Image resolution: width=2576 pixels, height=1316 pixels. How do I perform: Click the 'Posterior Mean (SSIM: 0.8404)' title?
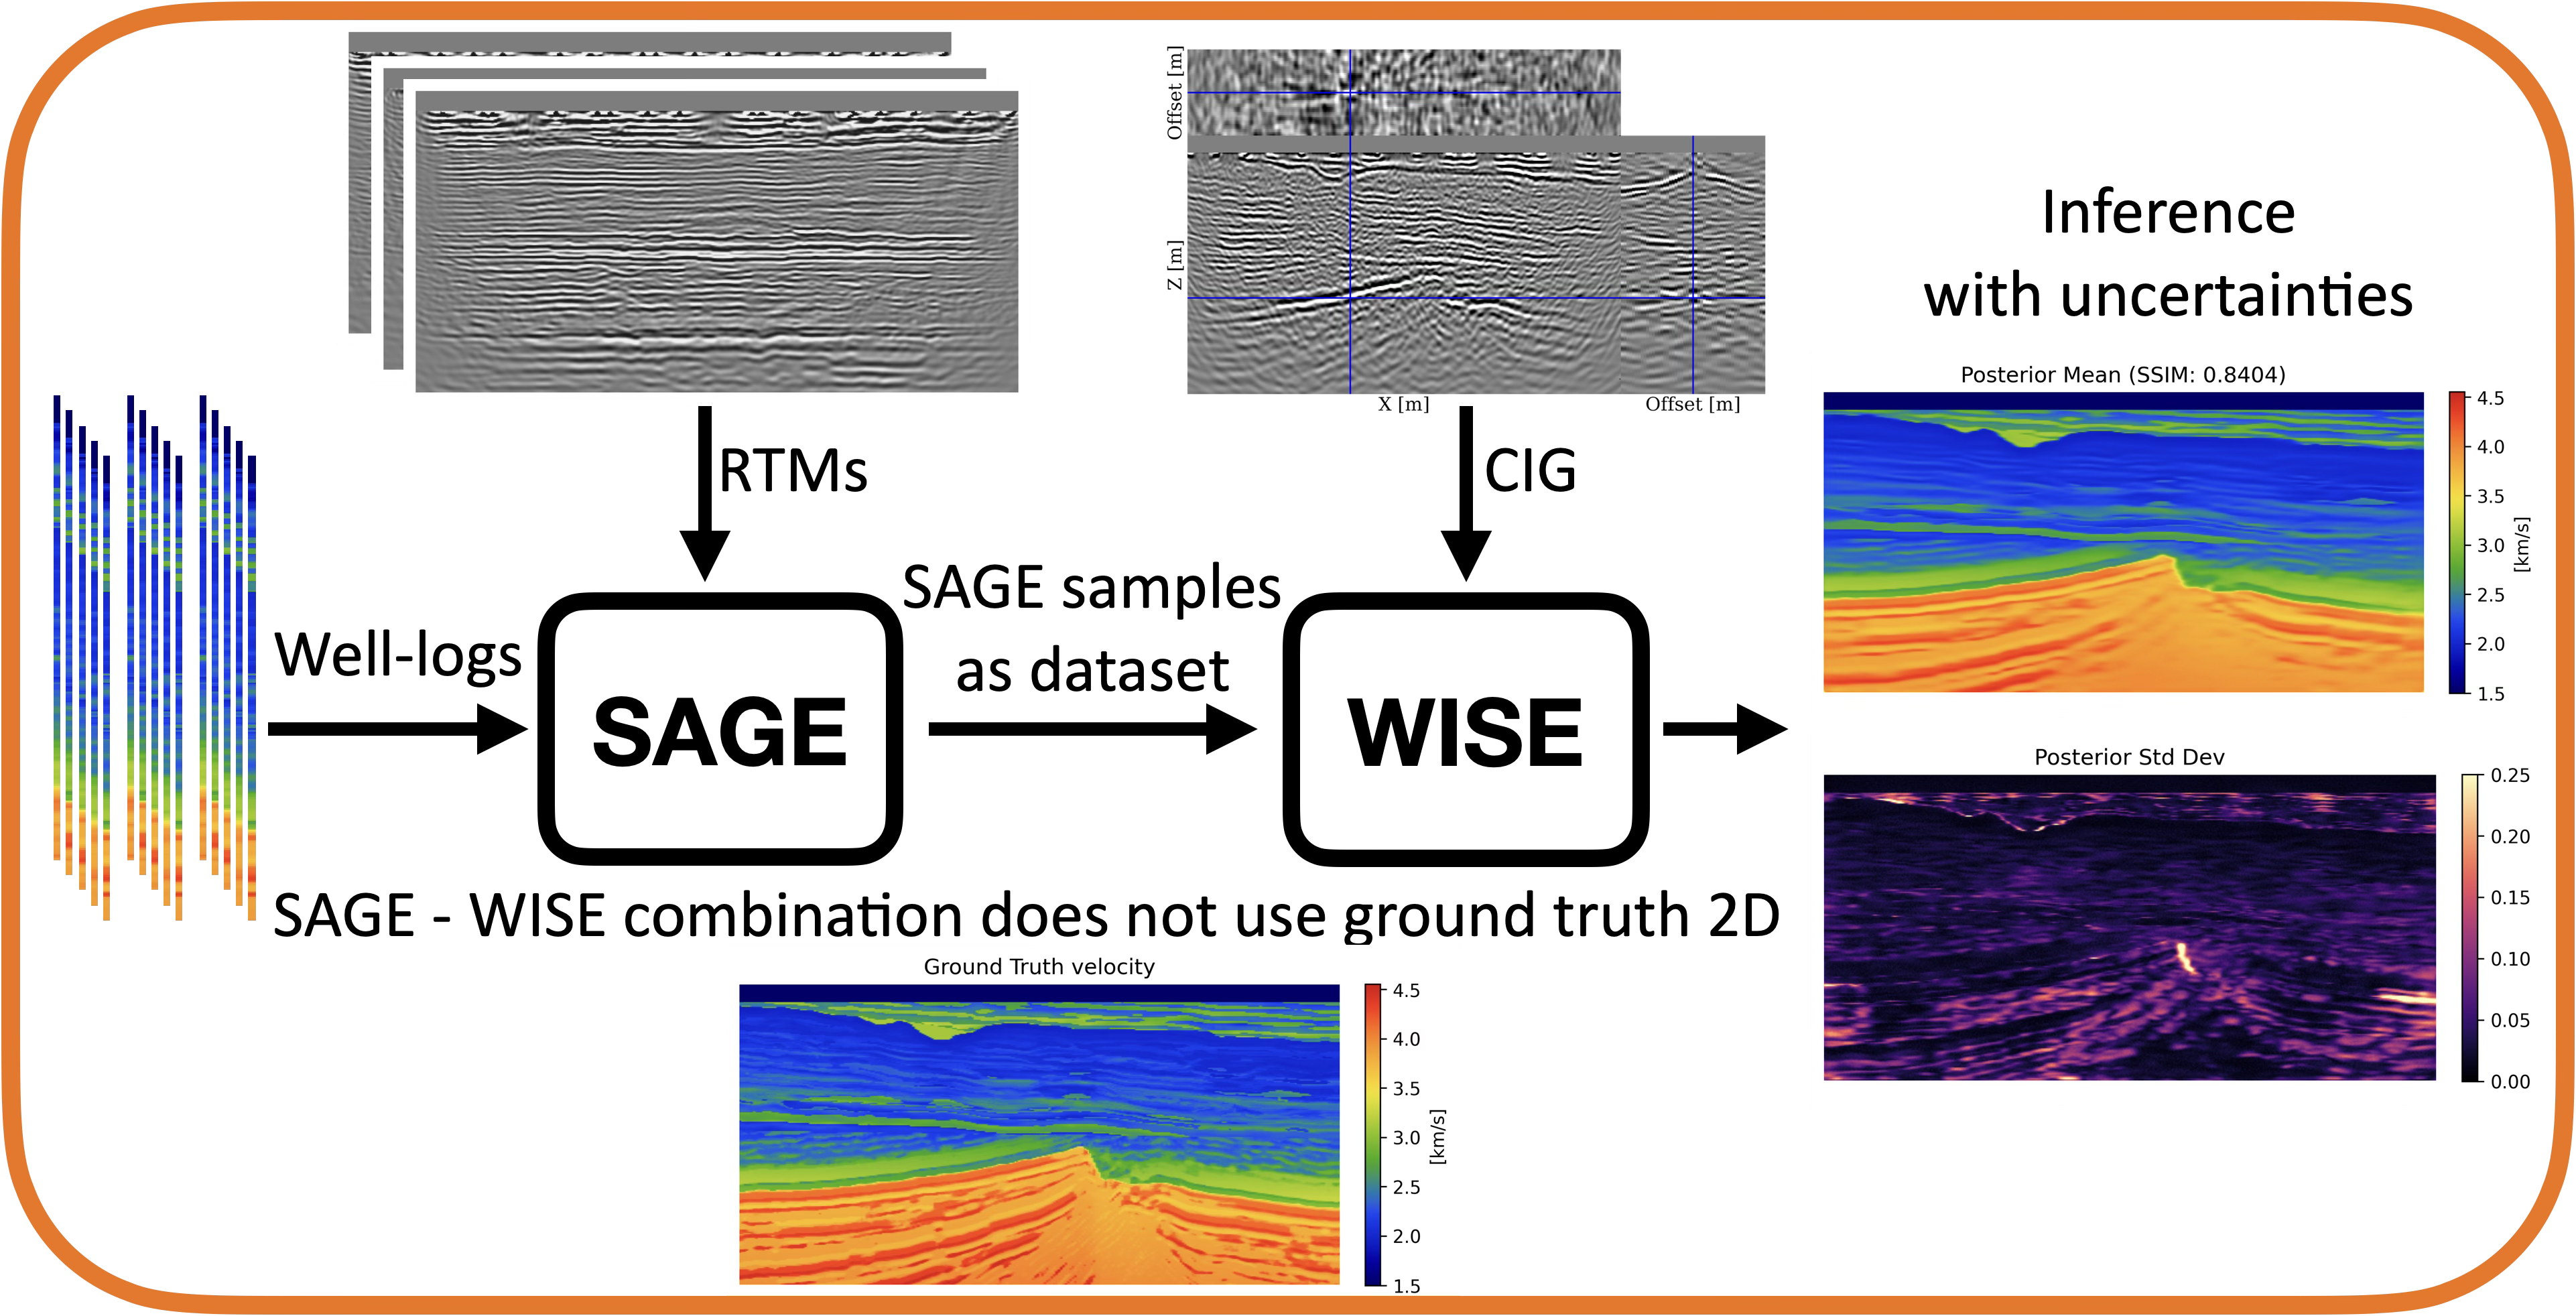2123,375
